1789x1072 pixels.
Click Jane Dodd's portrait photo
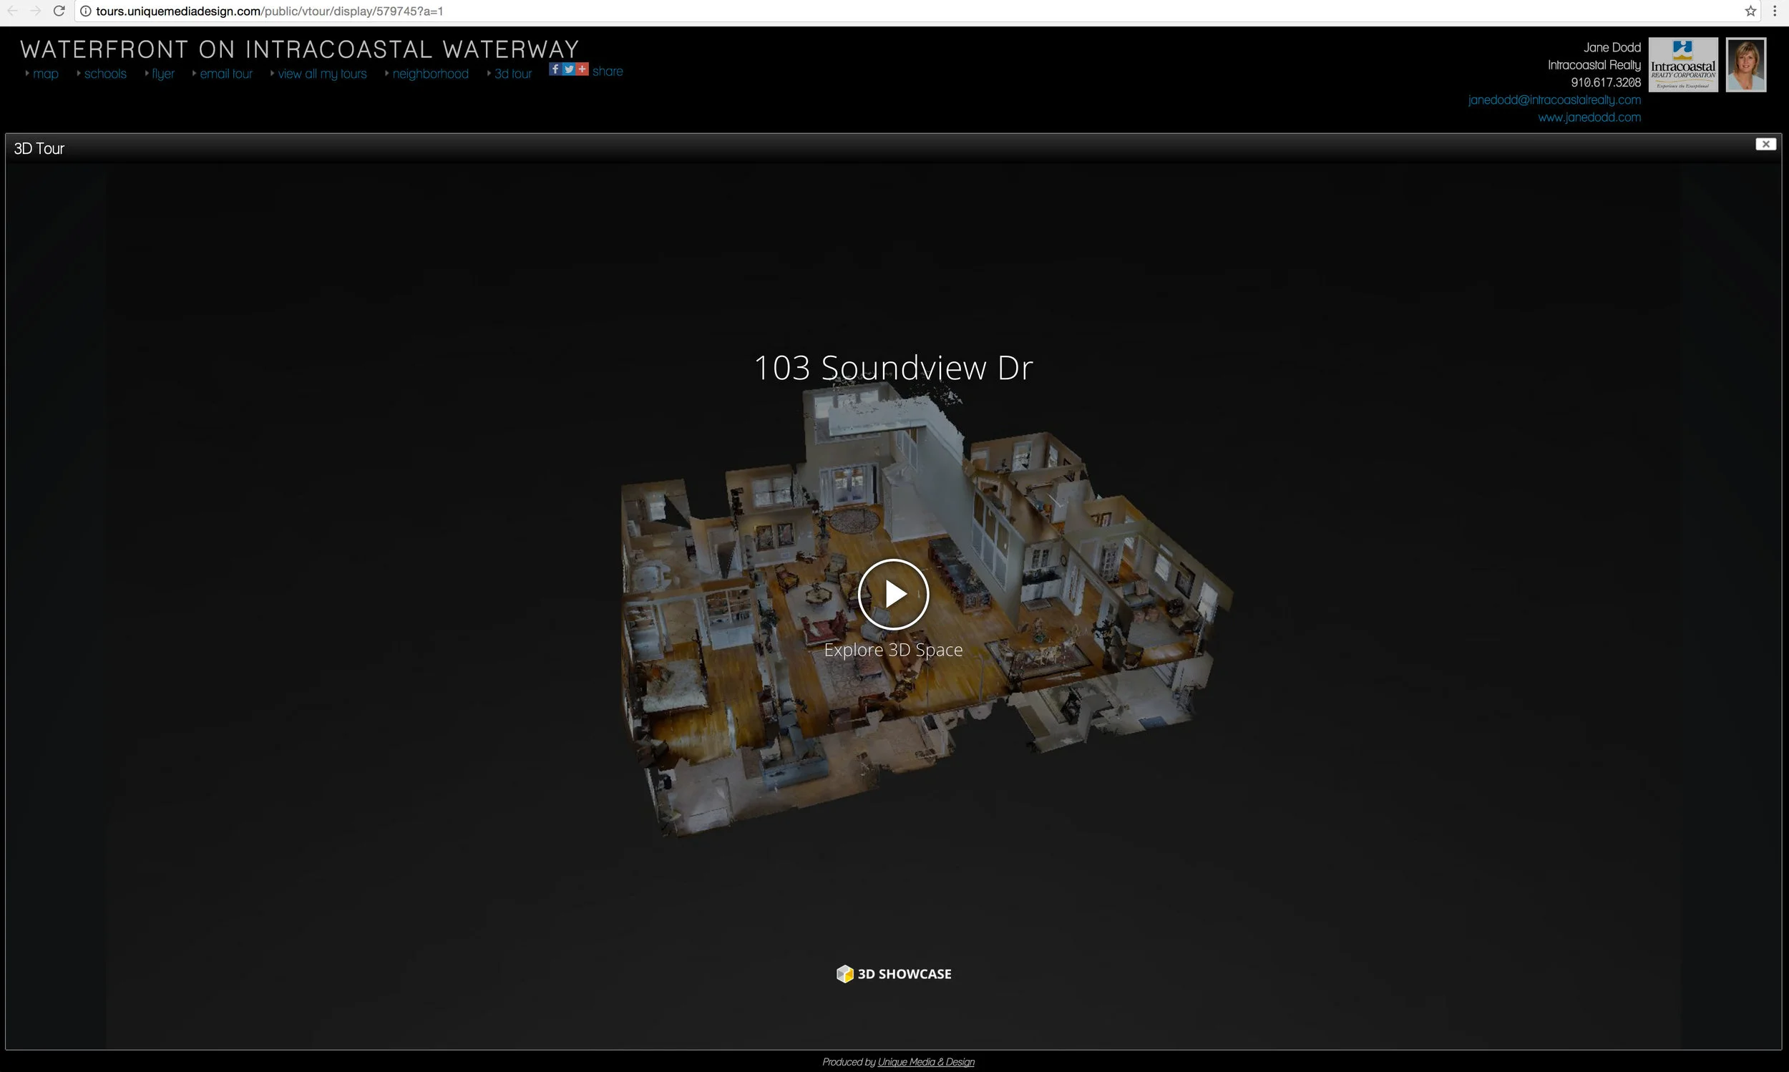point(1745,65)
